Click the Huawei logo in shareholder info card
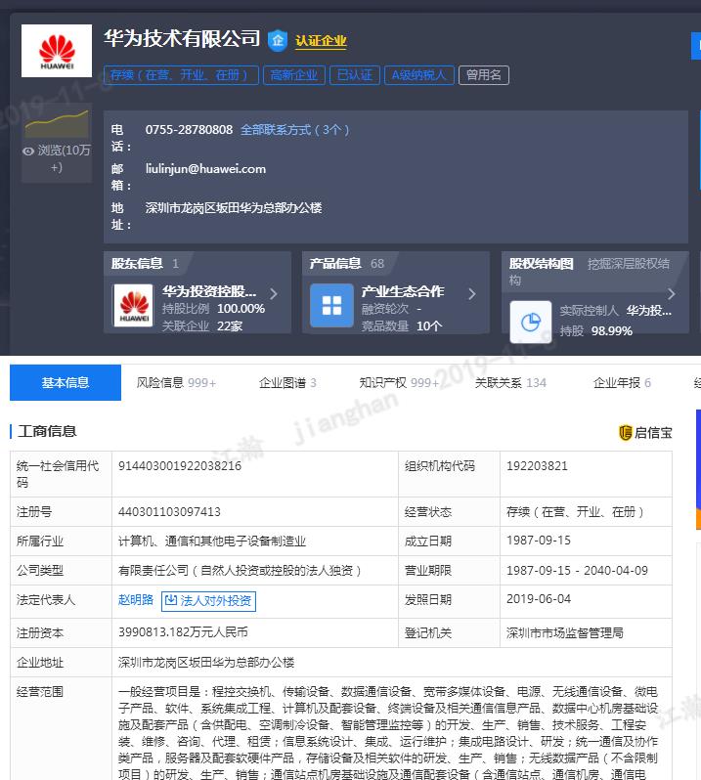Screen dimensions: 701x780 point(134,306)
